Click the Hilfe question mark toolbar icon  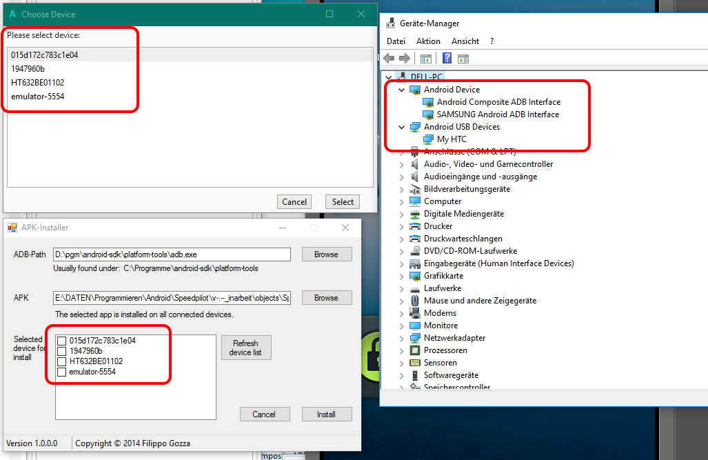445,58
